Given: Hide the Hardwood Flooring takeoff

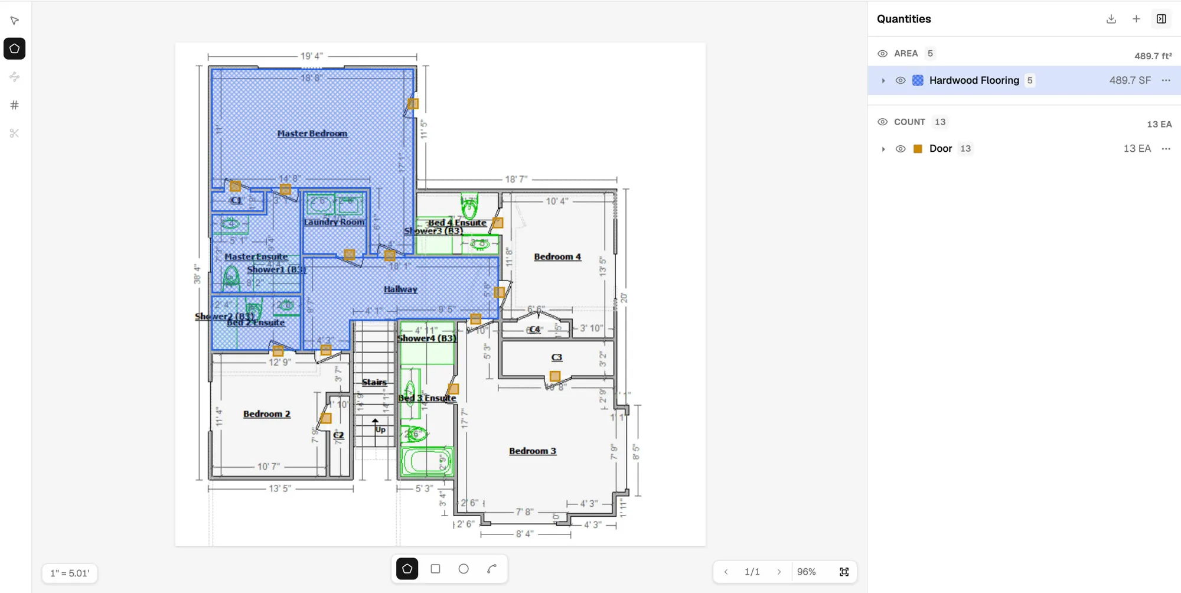Looking at the screenshot, I should [x=901, y=80].
